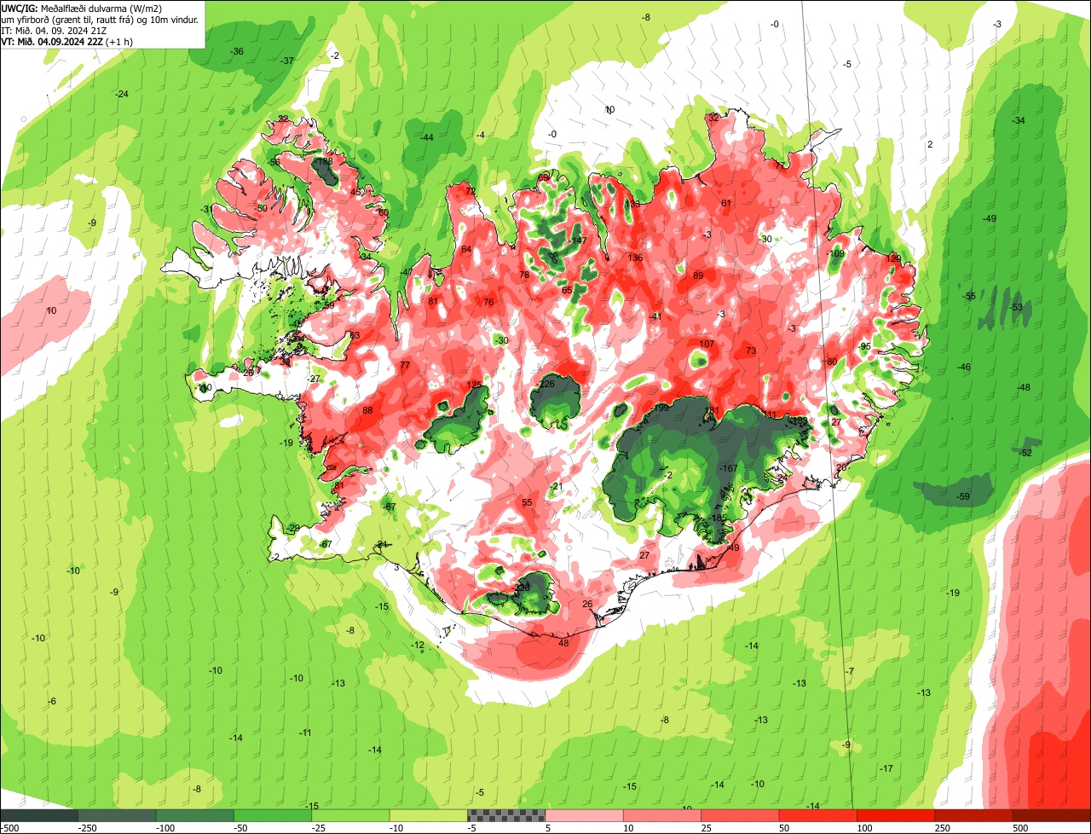Click the '55' value in the southern highlands
Image resolution: width=1091 pixels, height=834 pixels.
[527, 503]
